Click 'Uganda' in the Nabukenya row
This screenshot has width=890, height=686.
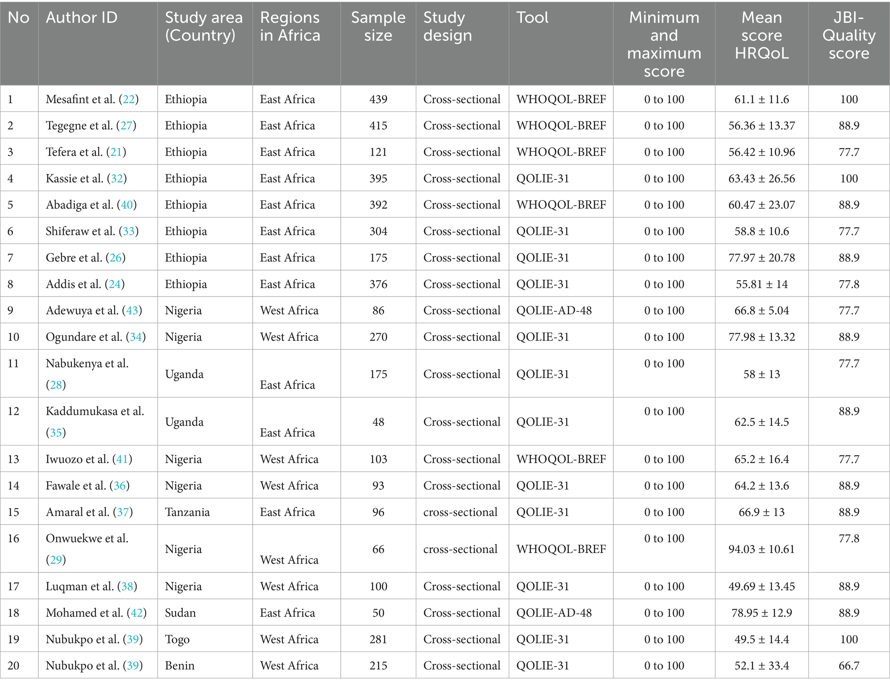coord(184,374)
